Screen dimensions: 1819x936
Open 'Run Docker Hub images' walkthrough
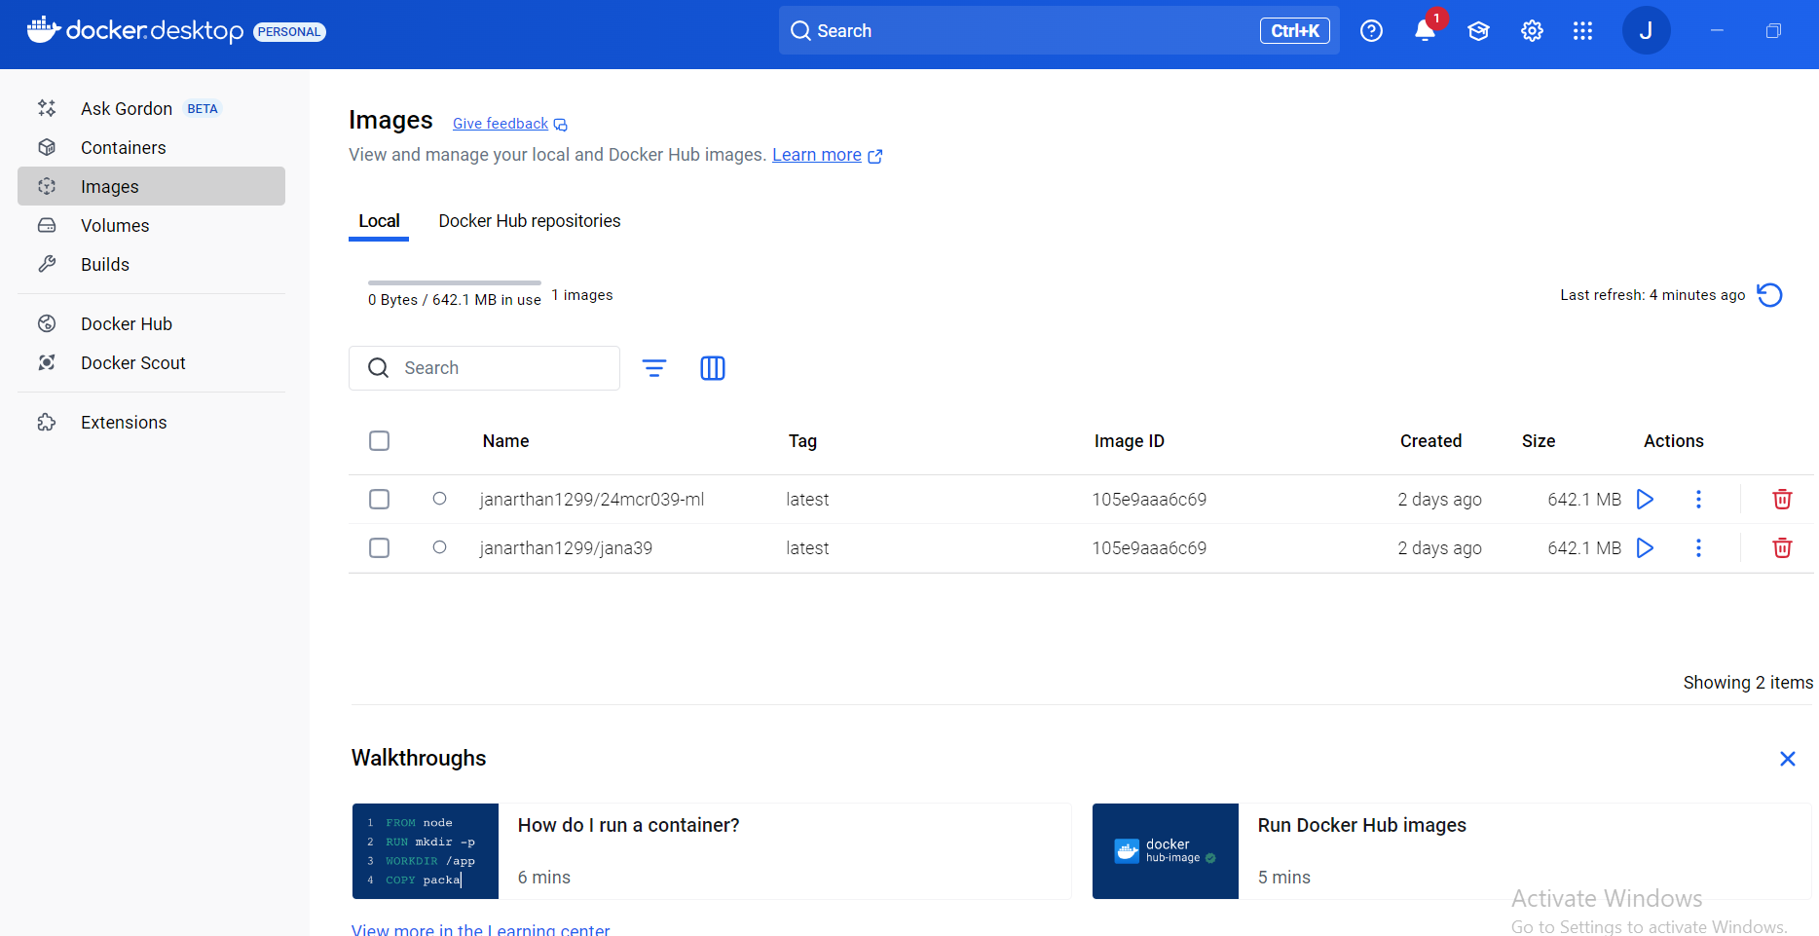pos(1451,851)
